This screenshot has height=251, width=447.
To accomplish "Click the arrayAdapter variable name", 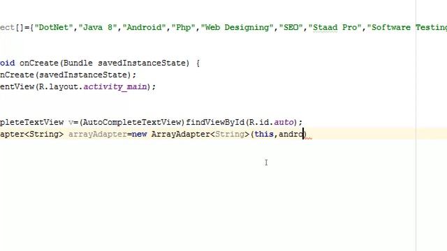I will (98, 134).
